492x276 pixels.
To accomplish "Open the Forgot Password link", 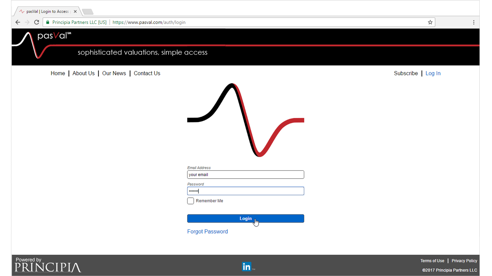I will click(x=208, y=232).
